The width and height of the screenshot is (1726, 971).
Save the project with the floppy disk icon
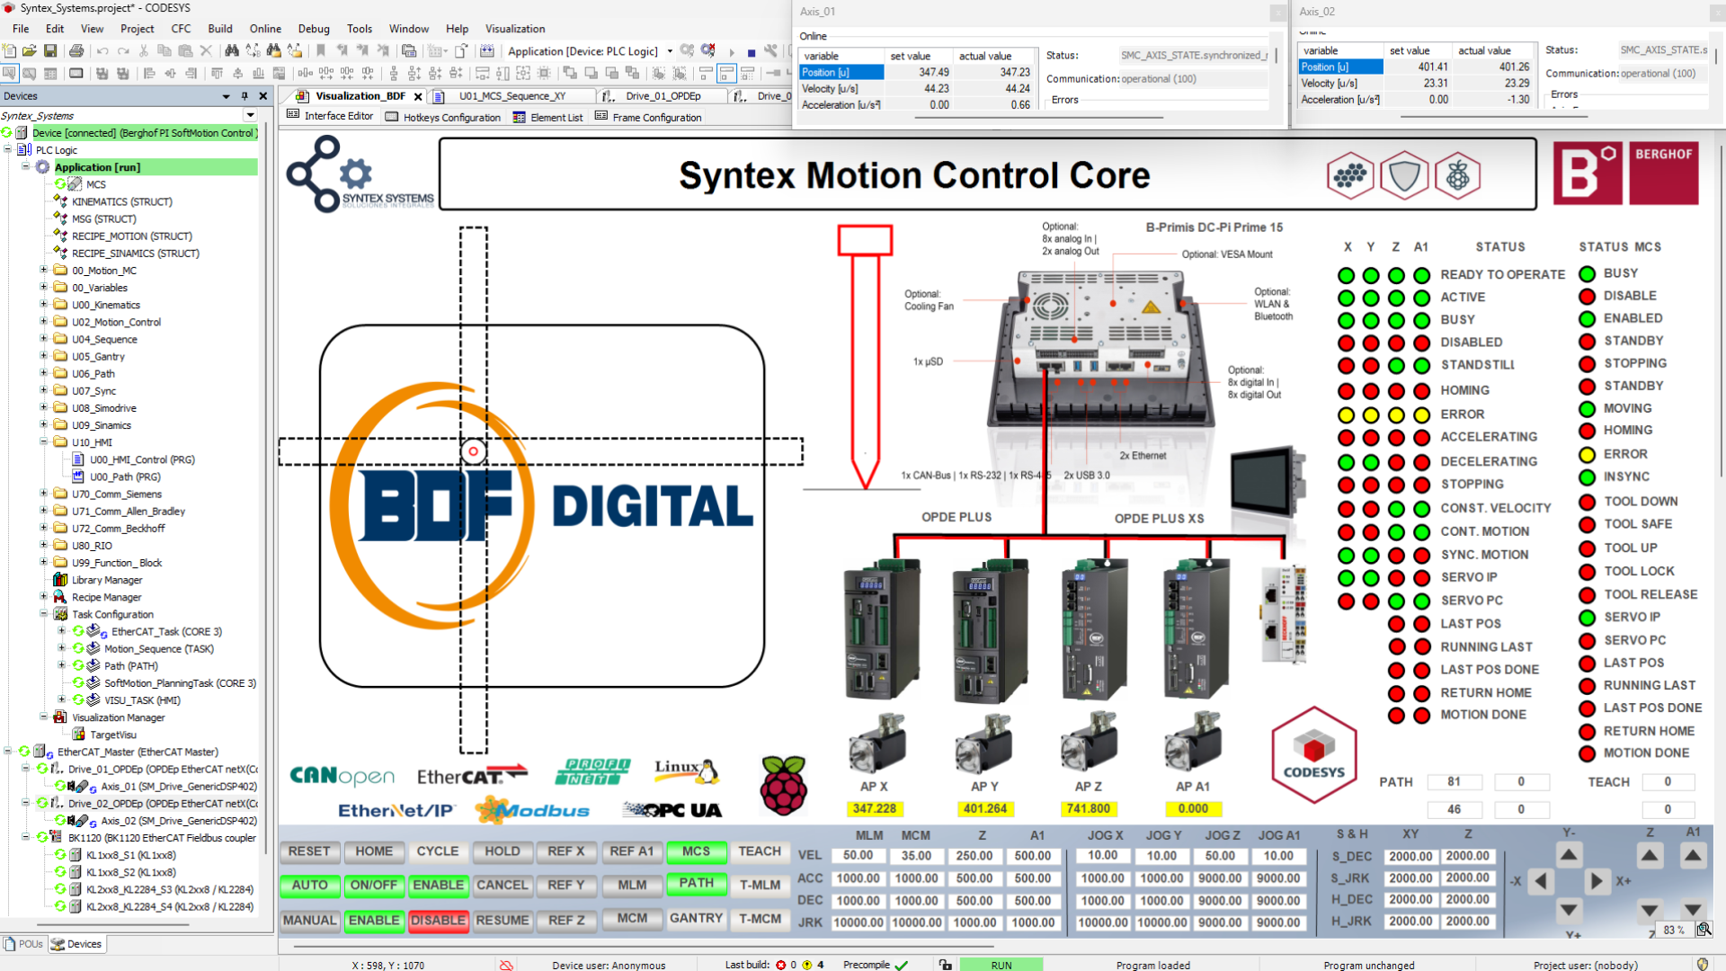coord(50,51)
